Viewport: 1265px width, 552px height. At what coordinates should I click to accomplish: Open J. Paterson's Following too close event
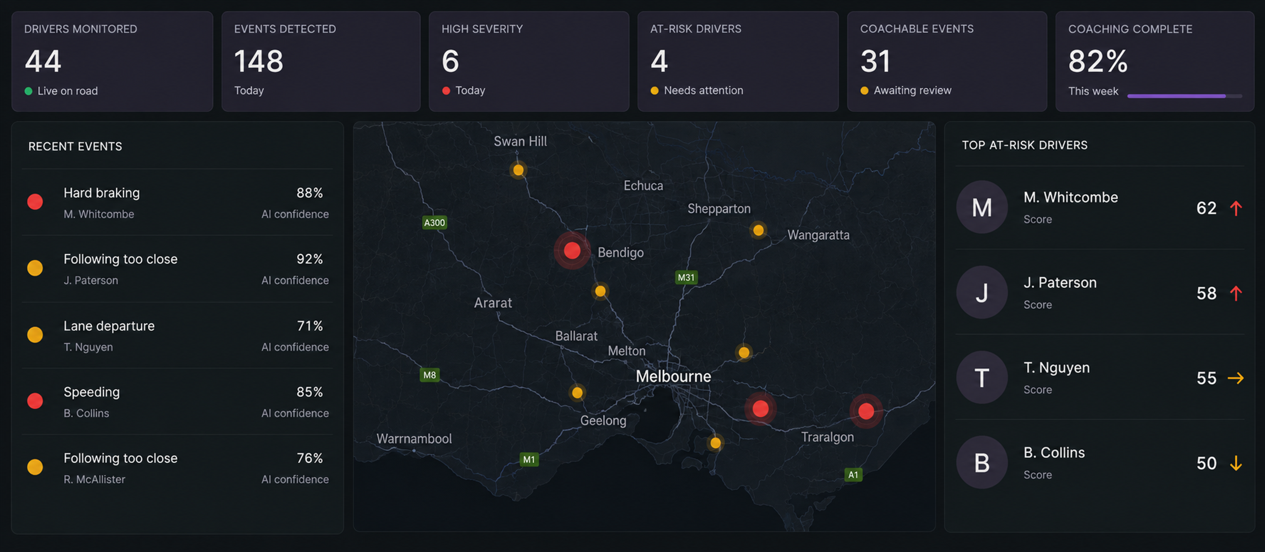pyautogui.click(x=177, y=269)
